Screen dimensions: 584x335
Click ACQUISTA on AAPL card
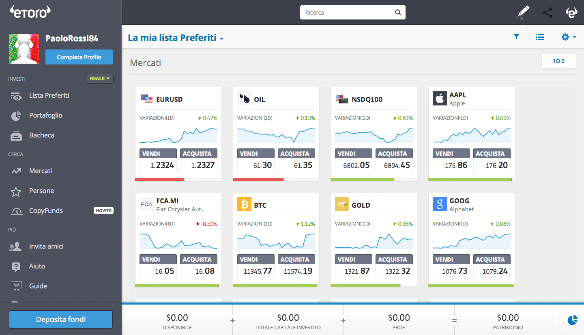click(x=492, y=161)
